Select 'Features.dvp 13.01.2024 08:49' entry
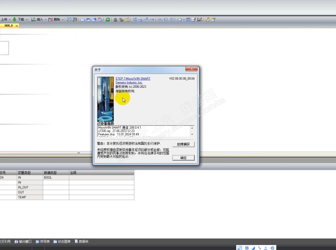The height and width of the screenshot is (250, 336). (x=119, y=134)
